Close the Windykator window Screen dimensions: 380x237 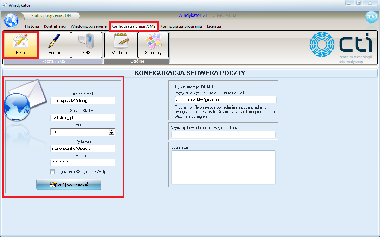(x=370, y=3)
